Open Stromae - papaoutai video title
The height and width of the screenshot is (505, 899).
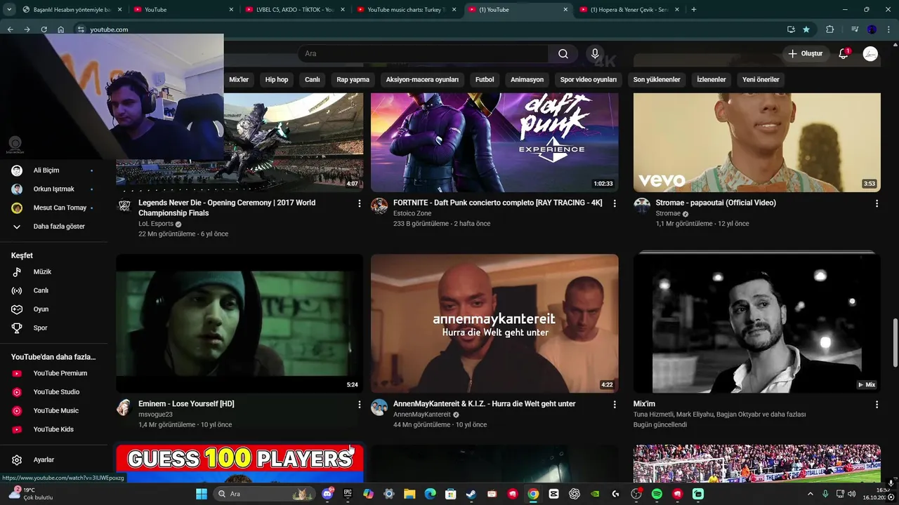pos(716,203)
